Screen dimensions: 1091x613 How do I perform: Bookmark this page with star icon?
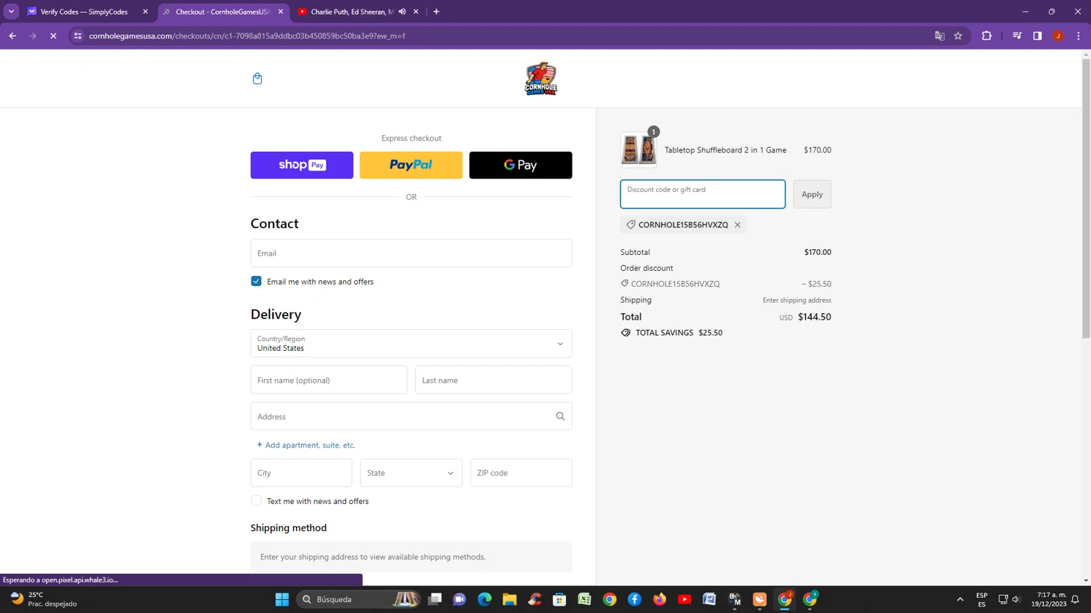tap(958, 36)
